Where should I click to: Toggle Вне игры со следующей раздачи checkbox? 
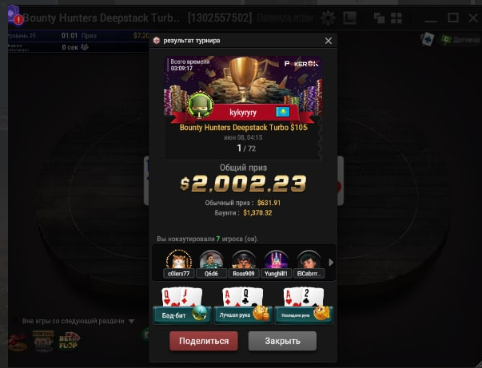tap(14, 321)
